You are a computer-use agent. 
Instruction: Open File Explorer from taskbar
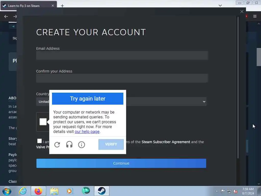tap(54, 191)
